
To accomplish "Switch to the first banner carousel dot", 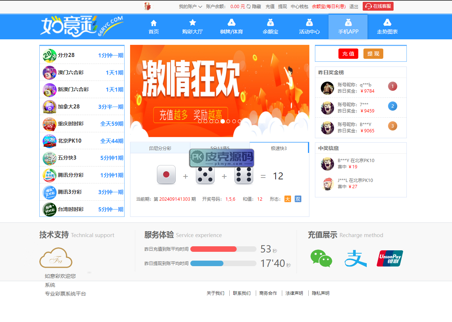I will point(200,121).
